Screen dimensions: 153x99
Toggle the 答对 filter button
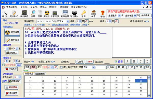coord(39,67)
